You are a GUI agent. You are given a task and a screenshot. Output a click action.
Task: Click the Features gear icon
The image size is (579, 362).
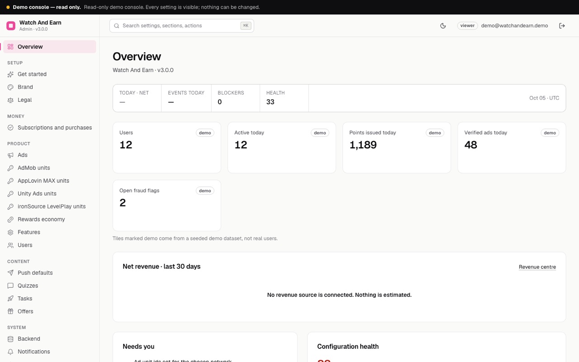[10, 232]
